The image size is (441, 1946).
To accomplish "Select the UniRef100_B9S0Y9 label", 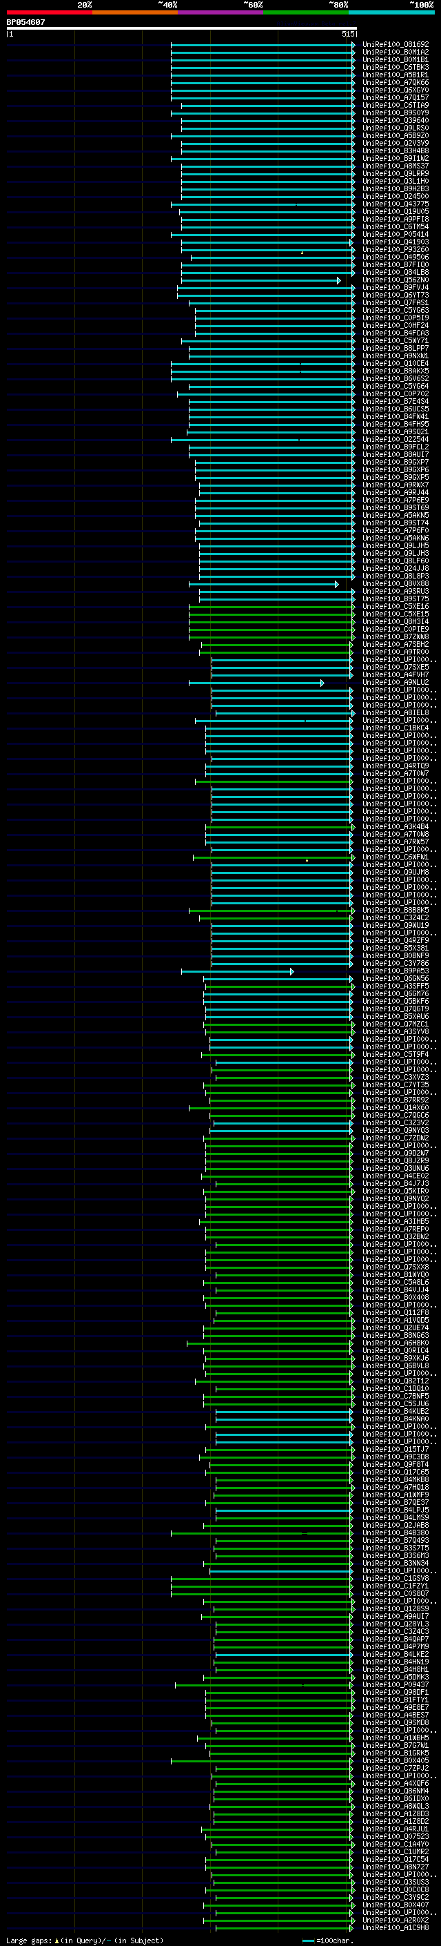I will 395,113.
